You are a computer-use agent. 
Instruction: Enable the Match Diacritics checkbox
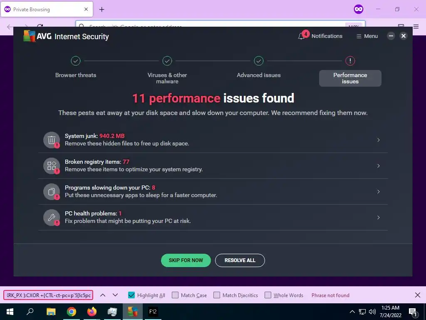(216, 295)
